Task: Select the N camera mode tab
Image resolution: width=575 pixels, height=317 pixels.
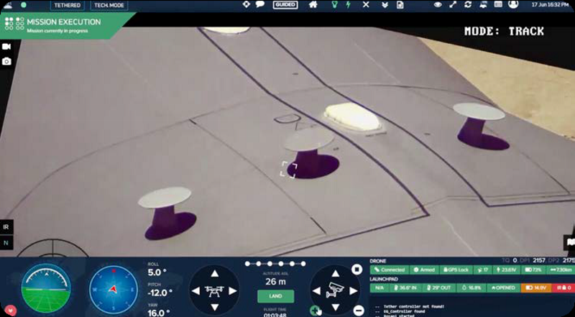Action: (6, 243)
